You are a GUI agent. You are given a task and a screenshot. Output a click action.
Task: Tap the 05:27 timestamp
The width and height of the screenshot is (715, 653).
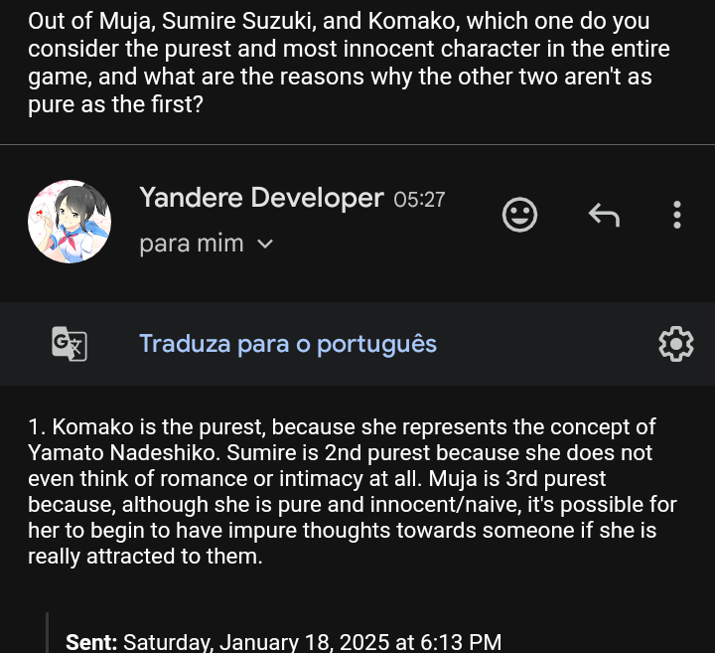point(419,200)
